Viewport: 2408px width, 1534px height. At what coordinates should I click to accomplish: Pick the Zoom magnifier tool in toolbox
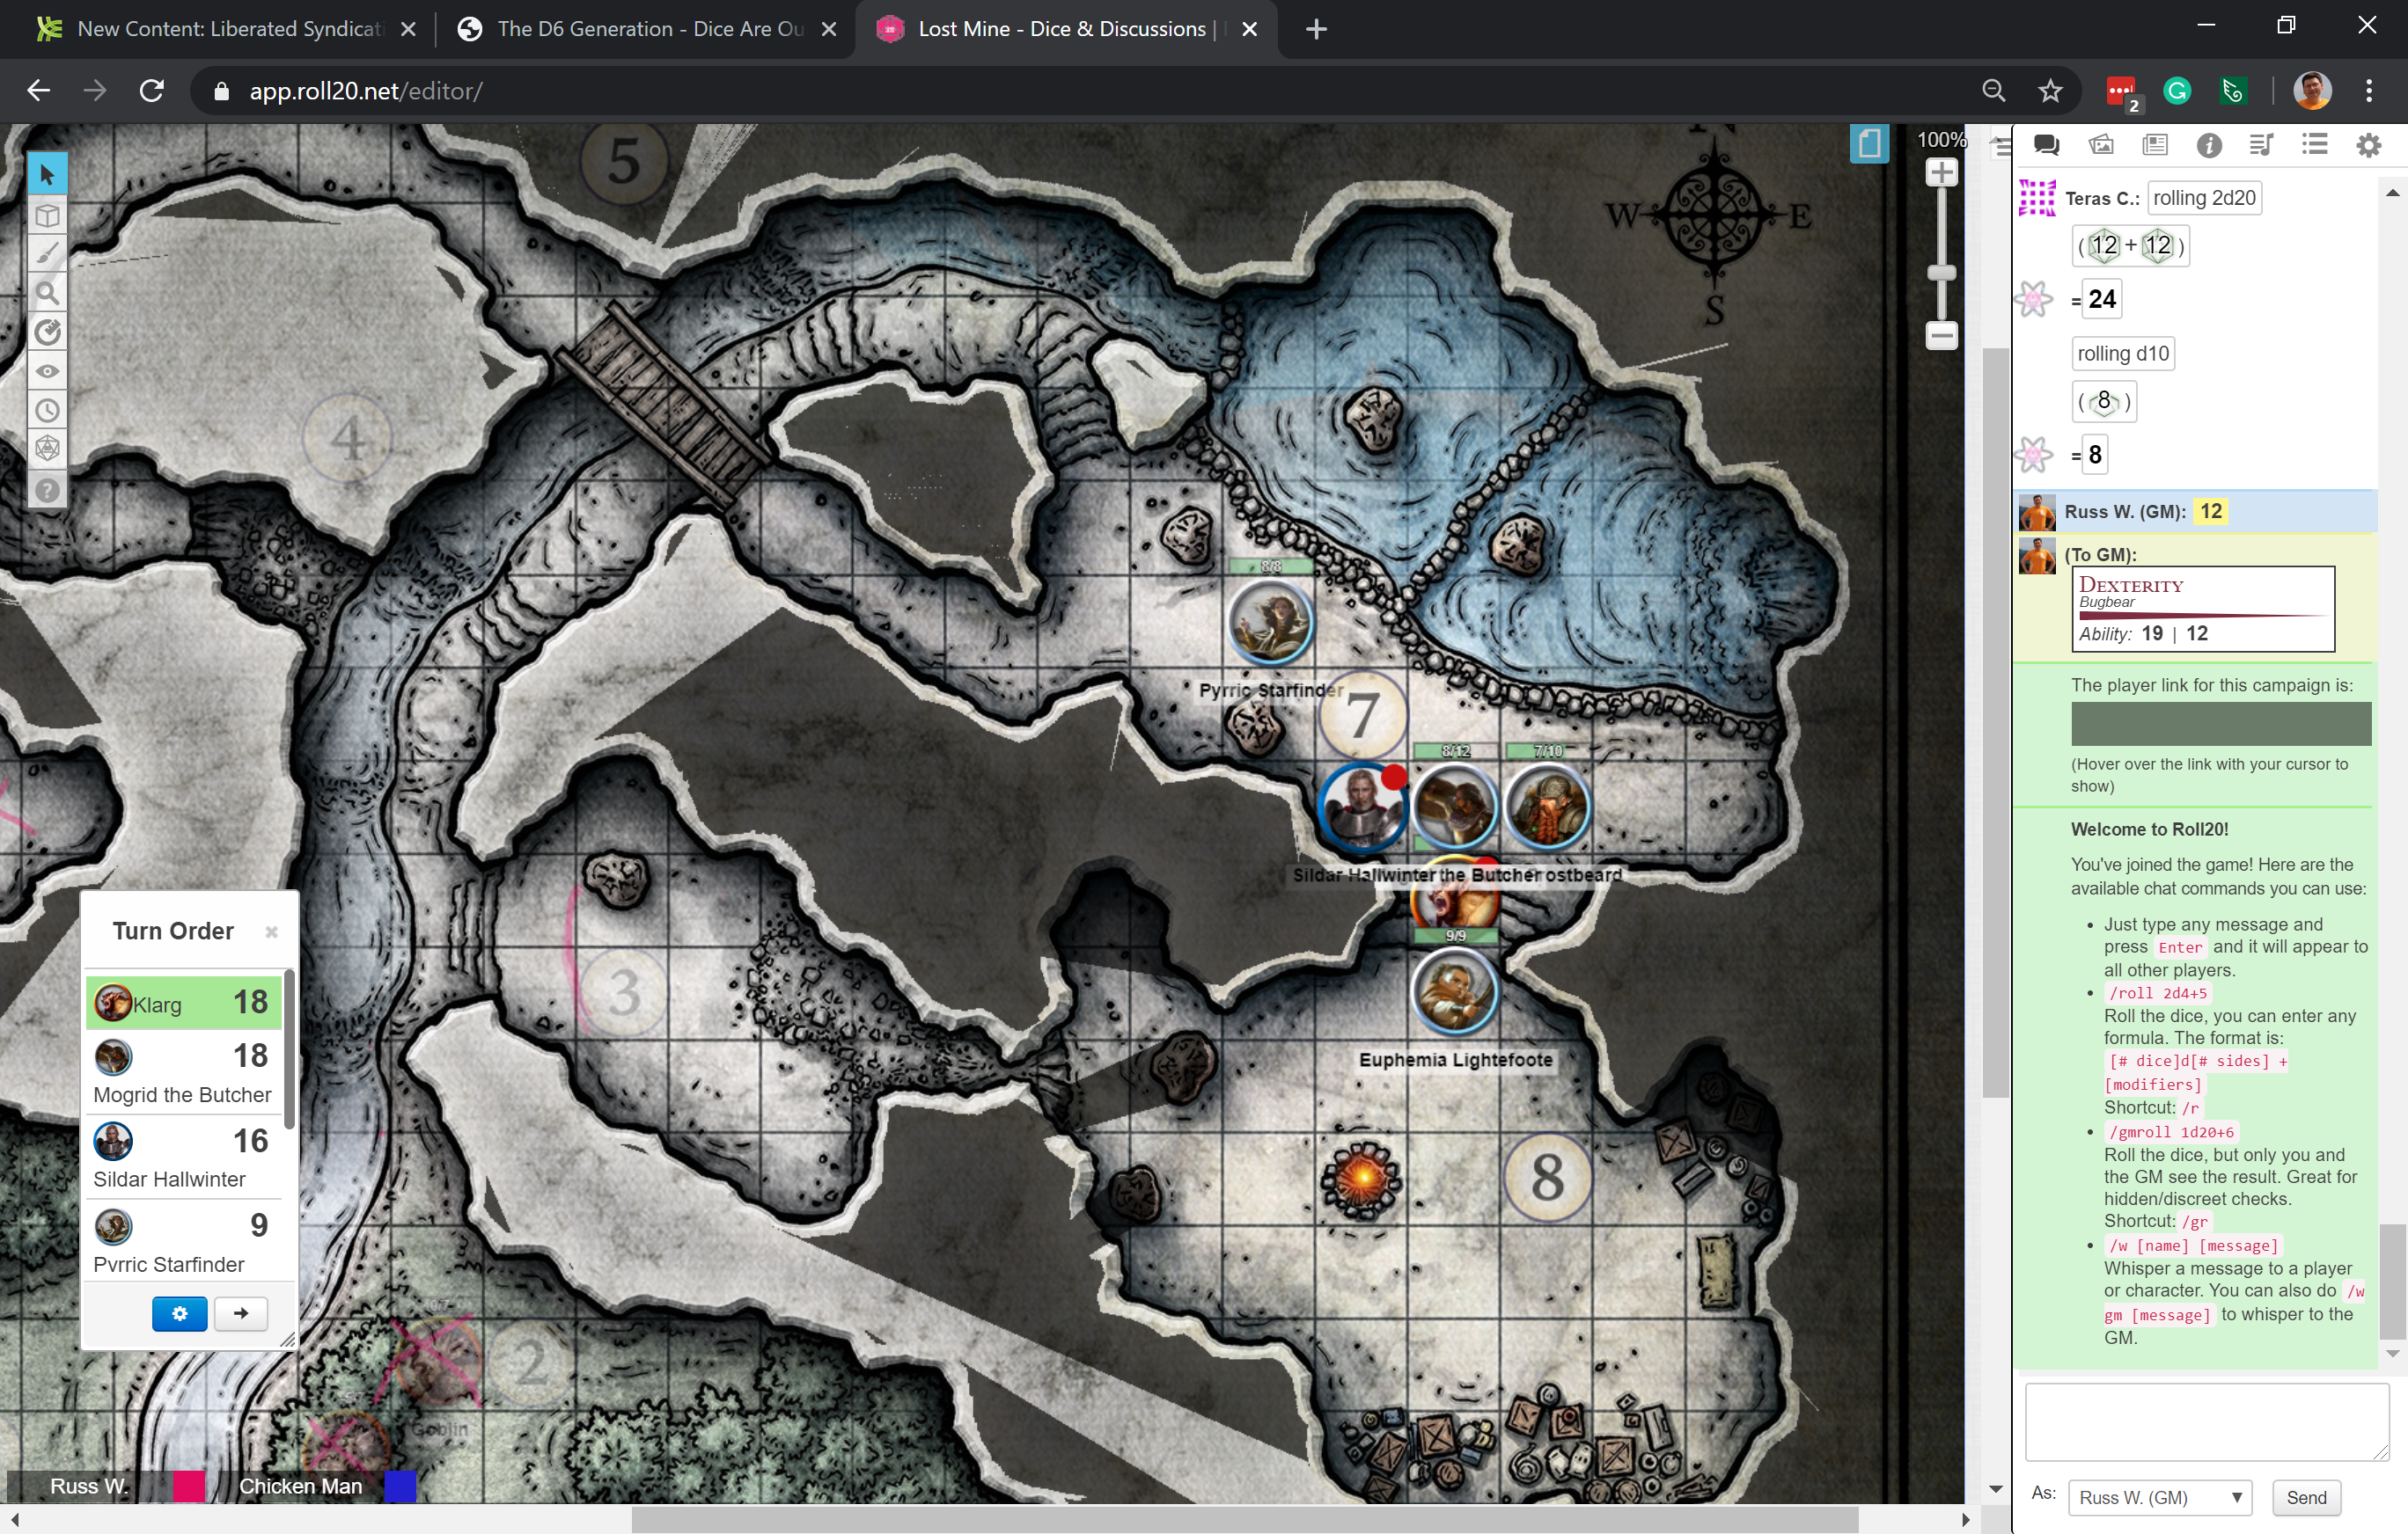(47, 293)
